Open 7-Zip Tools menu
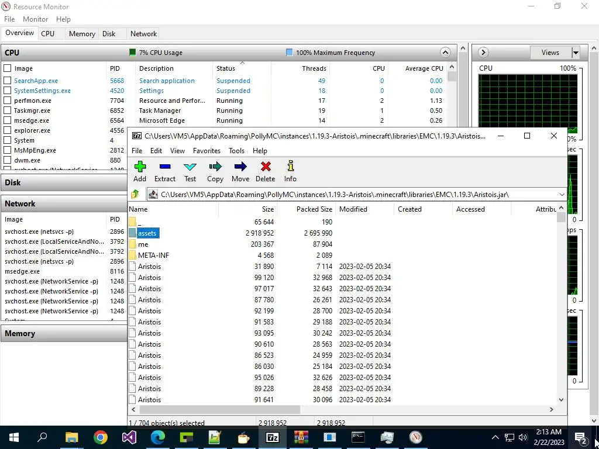This screenshot has height=449, width=599. pyautogui.click(x=236, y=151)
